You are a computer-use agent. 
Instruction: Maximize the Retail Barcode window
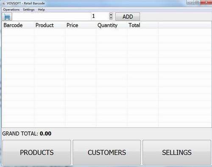[x=197, y=2]
